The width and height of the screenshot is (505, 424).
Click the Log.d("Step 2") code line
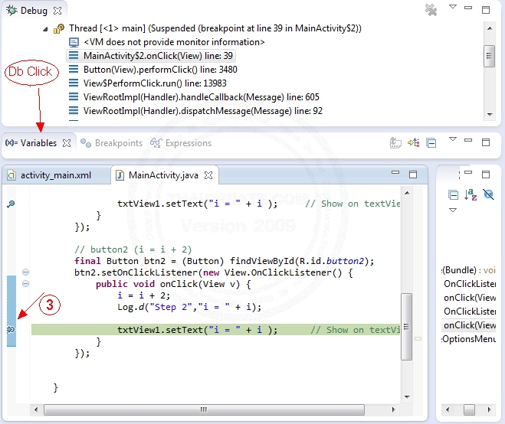[189, 307]
